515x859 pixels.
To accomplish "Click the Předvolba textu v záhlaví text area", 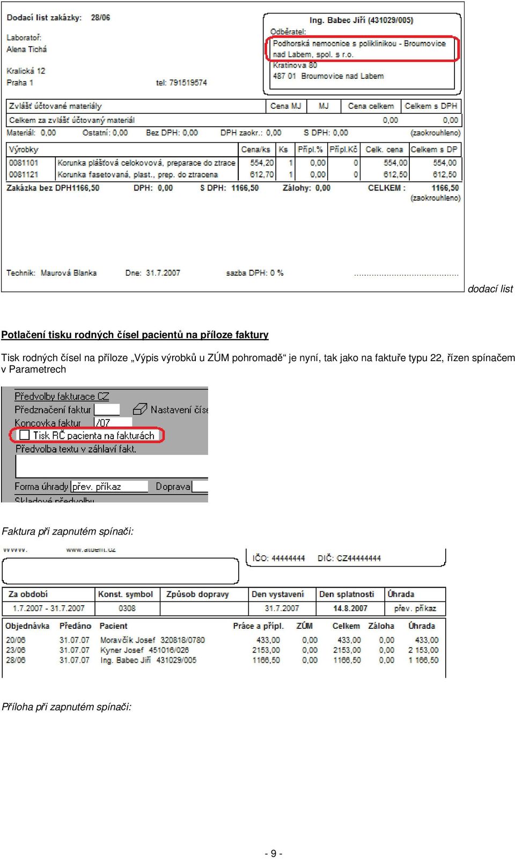I will (112, 467).
